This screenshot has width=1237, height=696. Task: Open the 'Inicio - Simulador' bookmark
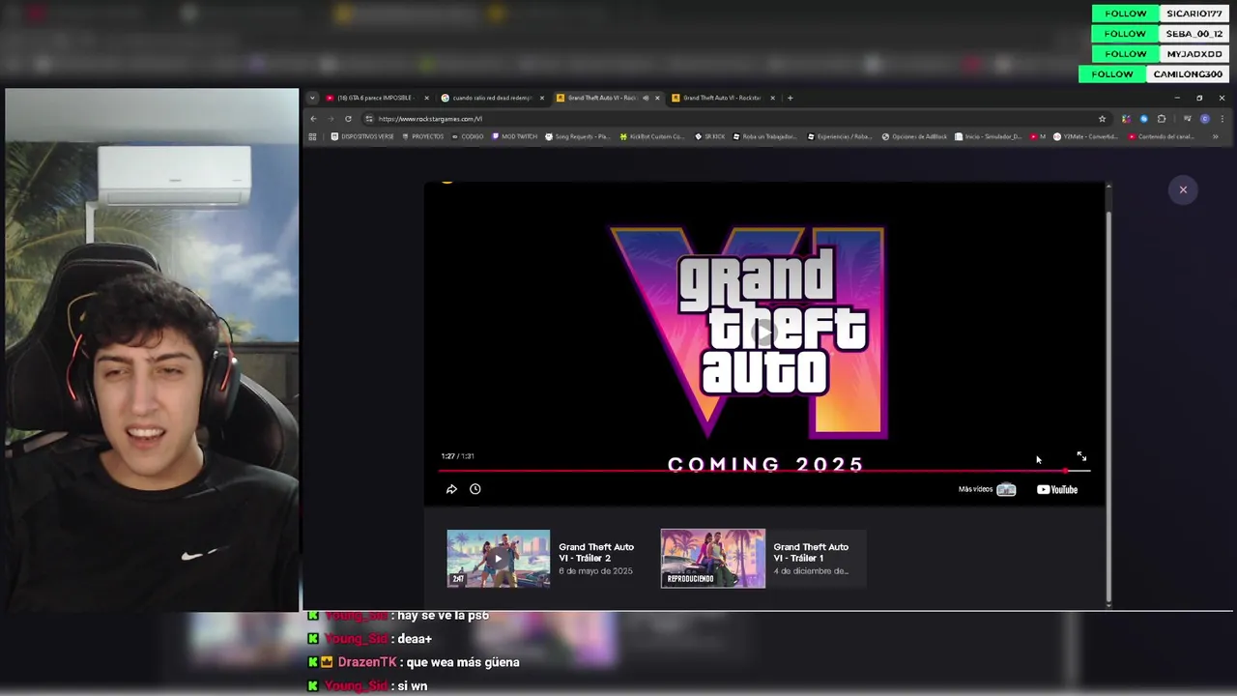click(989, 136)
